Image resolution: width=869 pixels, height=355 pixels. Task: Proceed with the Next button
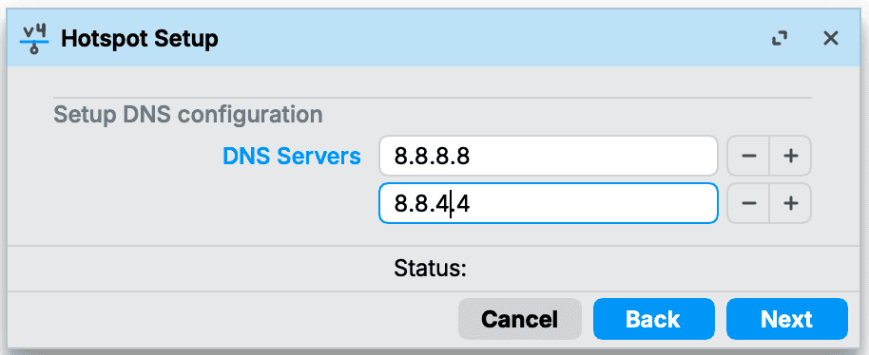[x=786, y=319]
